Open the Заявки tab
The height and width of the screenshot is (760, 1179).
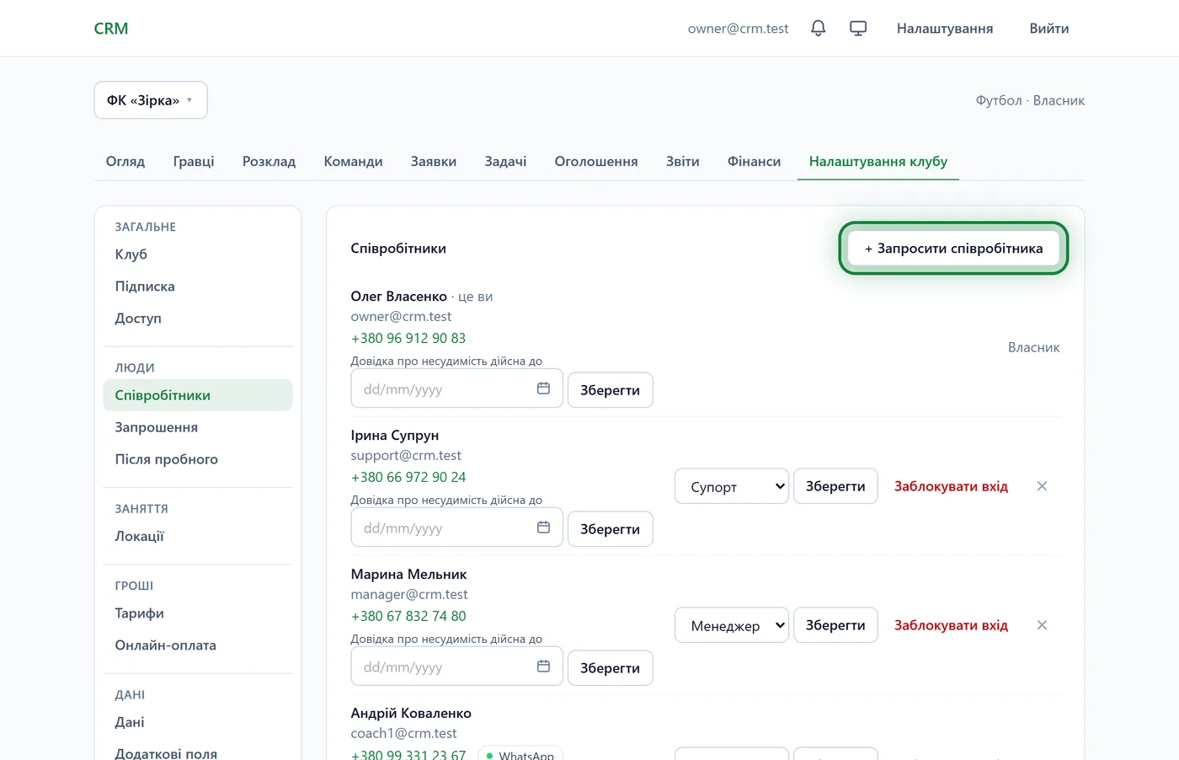[434, 162]
